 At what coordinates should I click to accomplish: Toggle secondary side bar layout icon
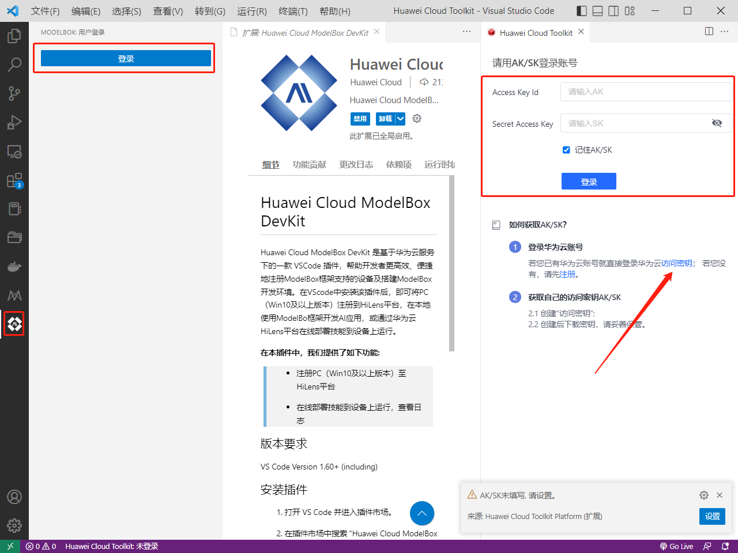[613, 10]
